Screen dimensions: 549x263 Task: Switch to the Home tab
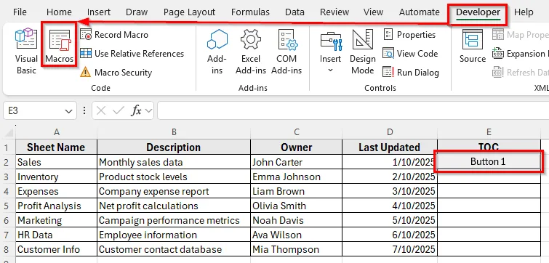59,12
